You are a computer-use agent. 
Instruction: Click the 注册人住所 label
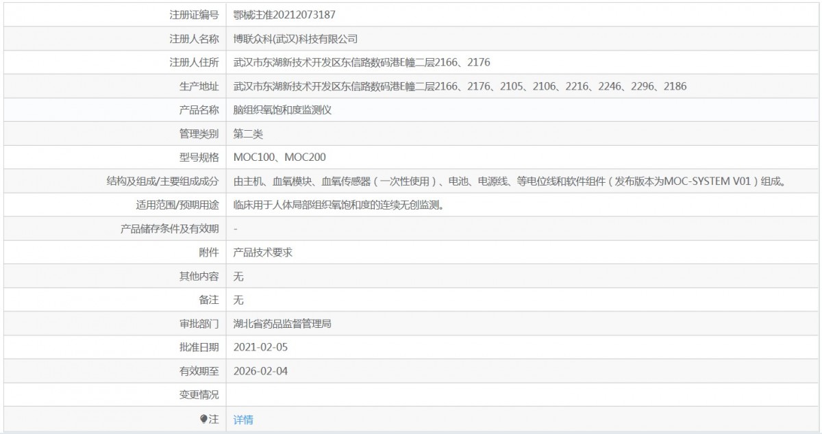pos(194,62)
